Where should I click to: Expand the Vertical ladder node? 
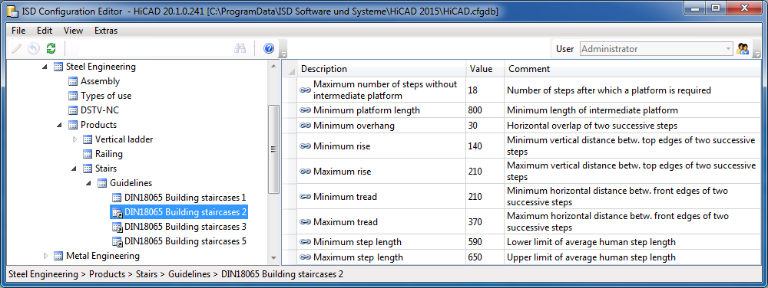point(75,139)
